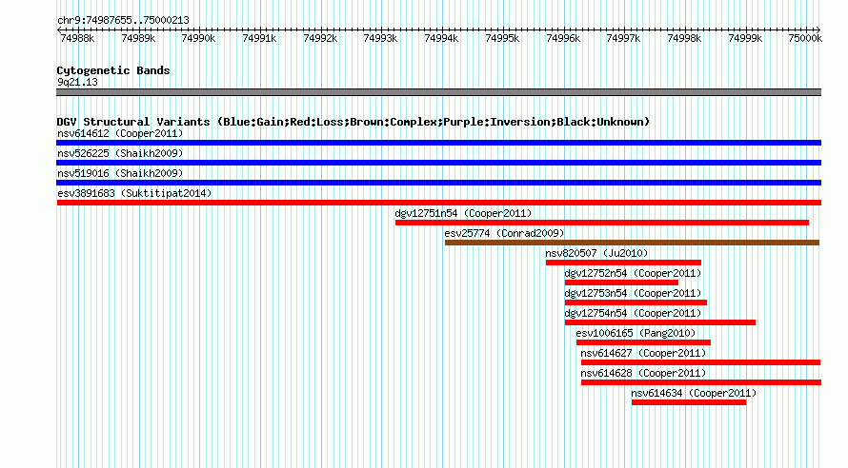Screen dimensions: 848x468
Task: Click the 74999k ruler label
Action: [746, 38]
